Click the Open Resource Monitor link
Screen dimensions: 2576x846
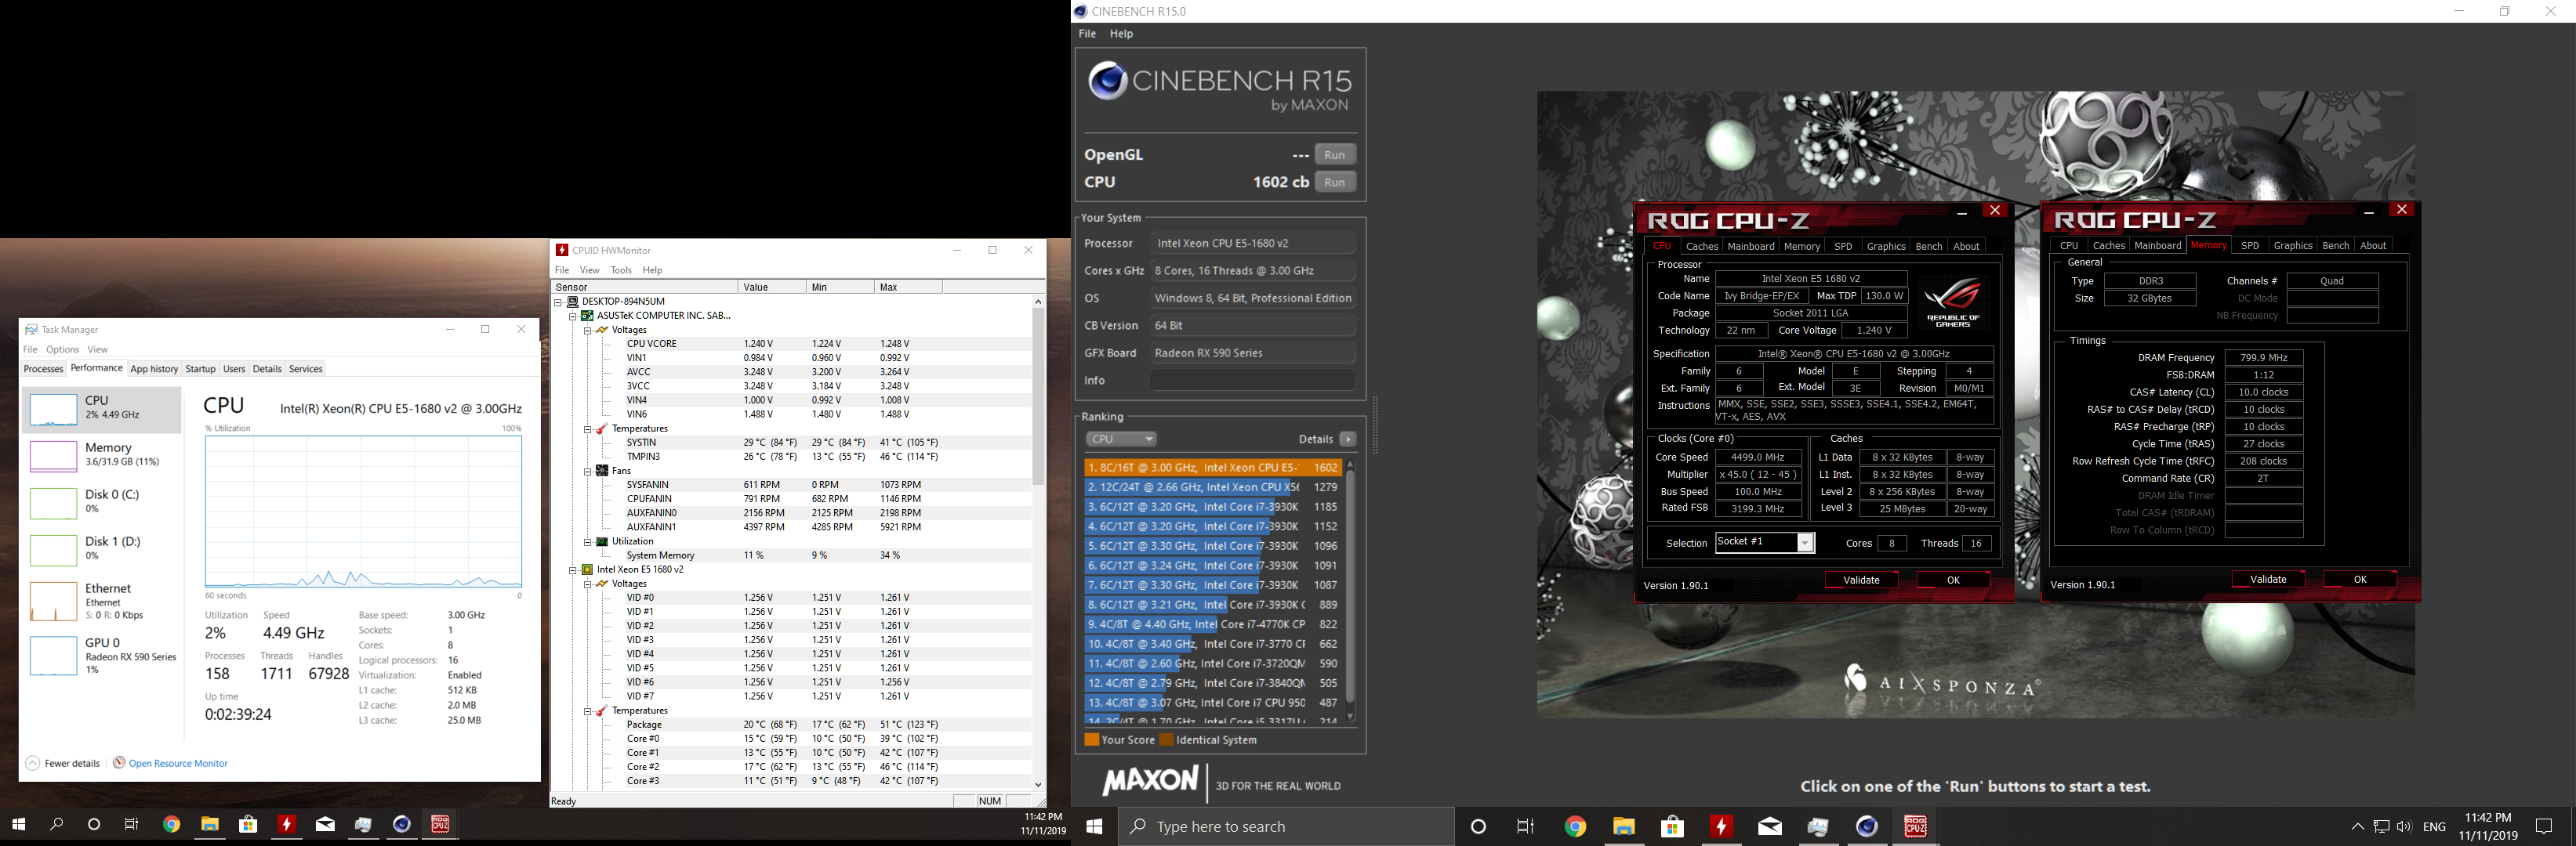point(178,764)
